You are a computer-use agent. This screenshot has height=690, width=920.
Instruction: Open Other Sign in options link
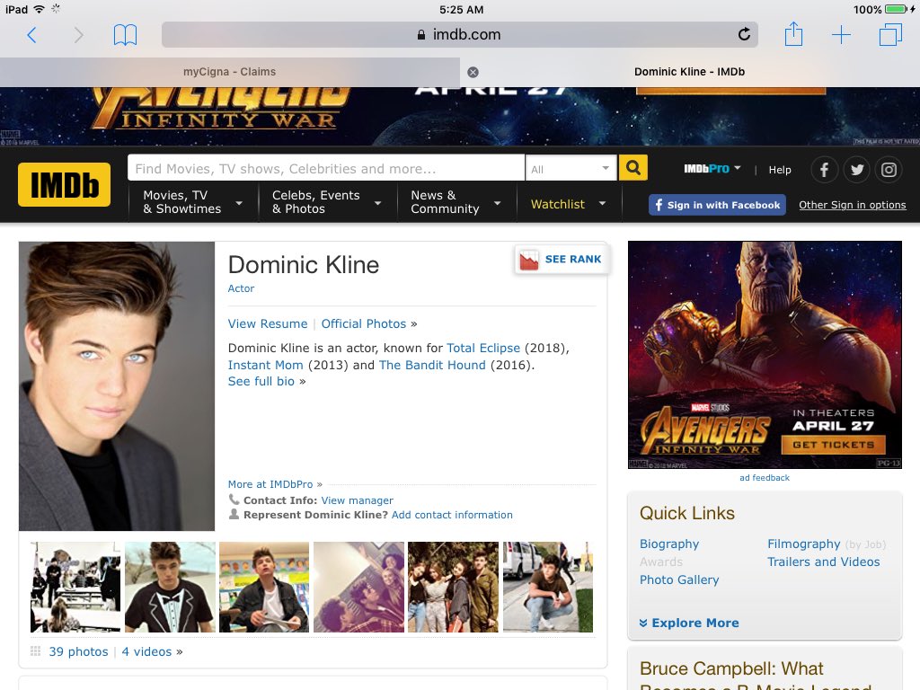(852, 205)
